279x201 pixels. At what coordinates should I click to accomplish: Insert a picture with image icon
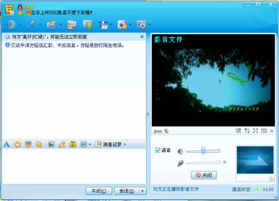[51, 145]
